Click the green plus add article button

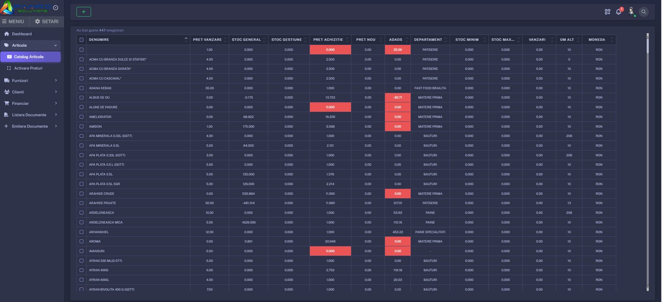(x=84, y=12)
